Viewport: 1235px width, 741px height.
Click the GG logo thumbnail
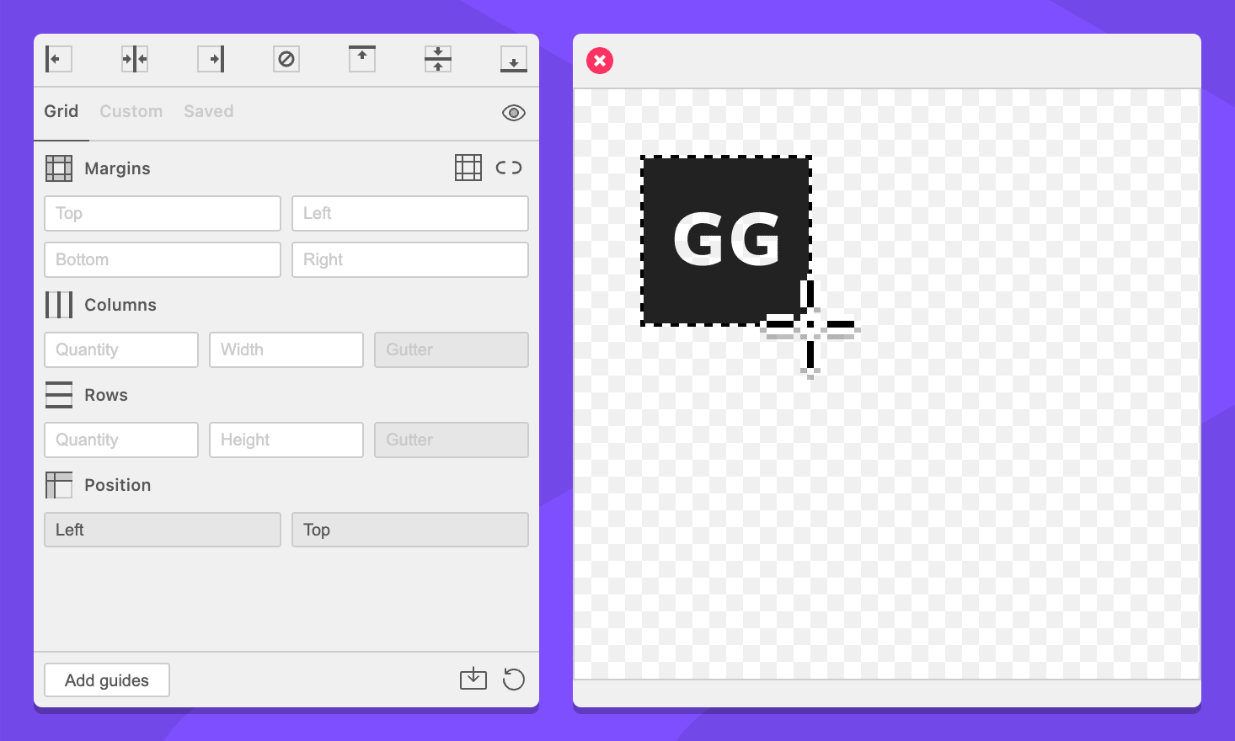(x=726, y=240)
